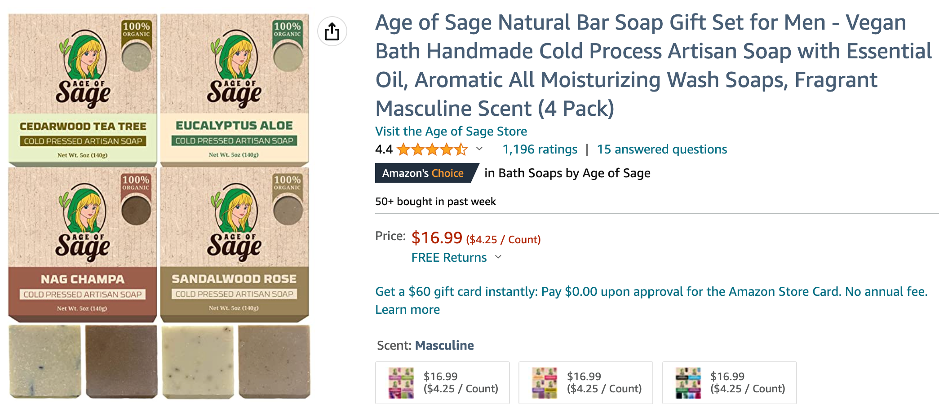Screen dimensions: 939x404
Task: Expand the FREE Returns dropdown arrow
Action: [498, 257]
